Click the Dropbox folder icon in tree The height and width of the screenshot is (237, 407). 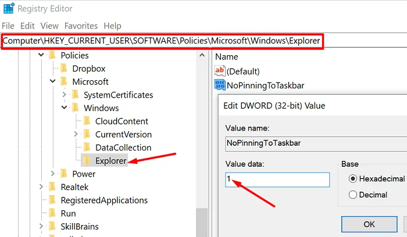(64, 69)
